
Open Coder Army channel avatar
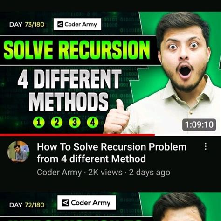click(x=19, y=152)
